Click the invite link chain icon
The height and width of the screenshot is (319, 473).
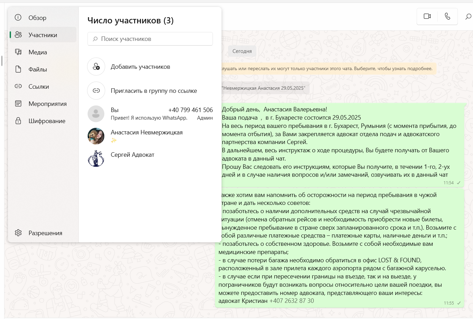[96, 90]
